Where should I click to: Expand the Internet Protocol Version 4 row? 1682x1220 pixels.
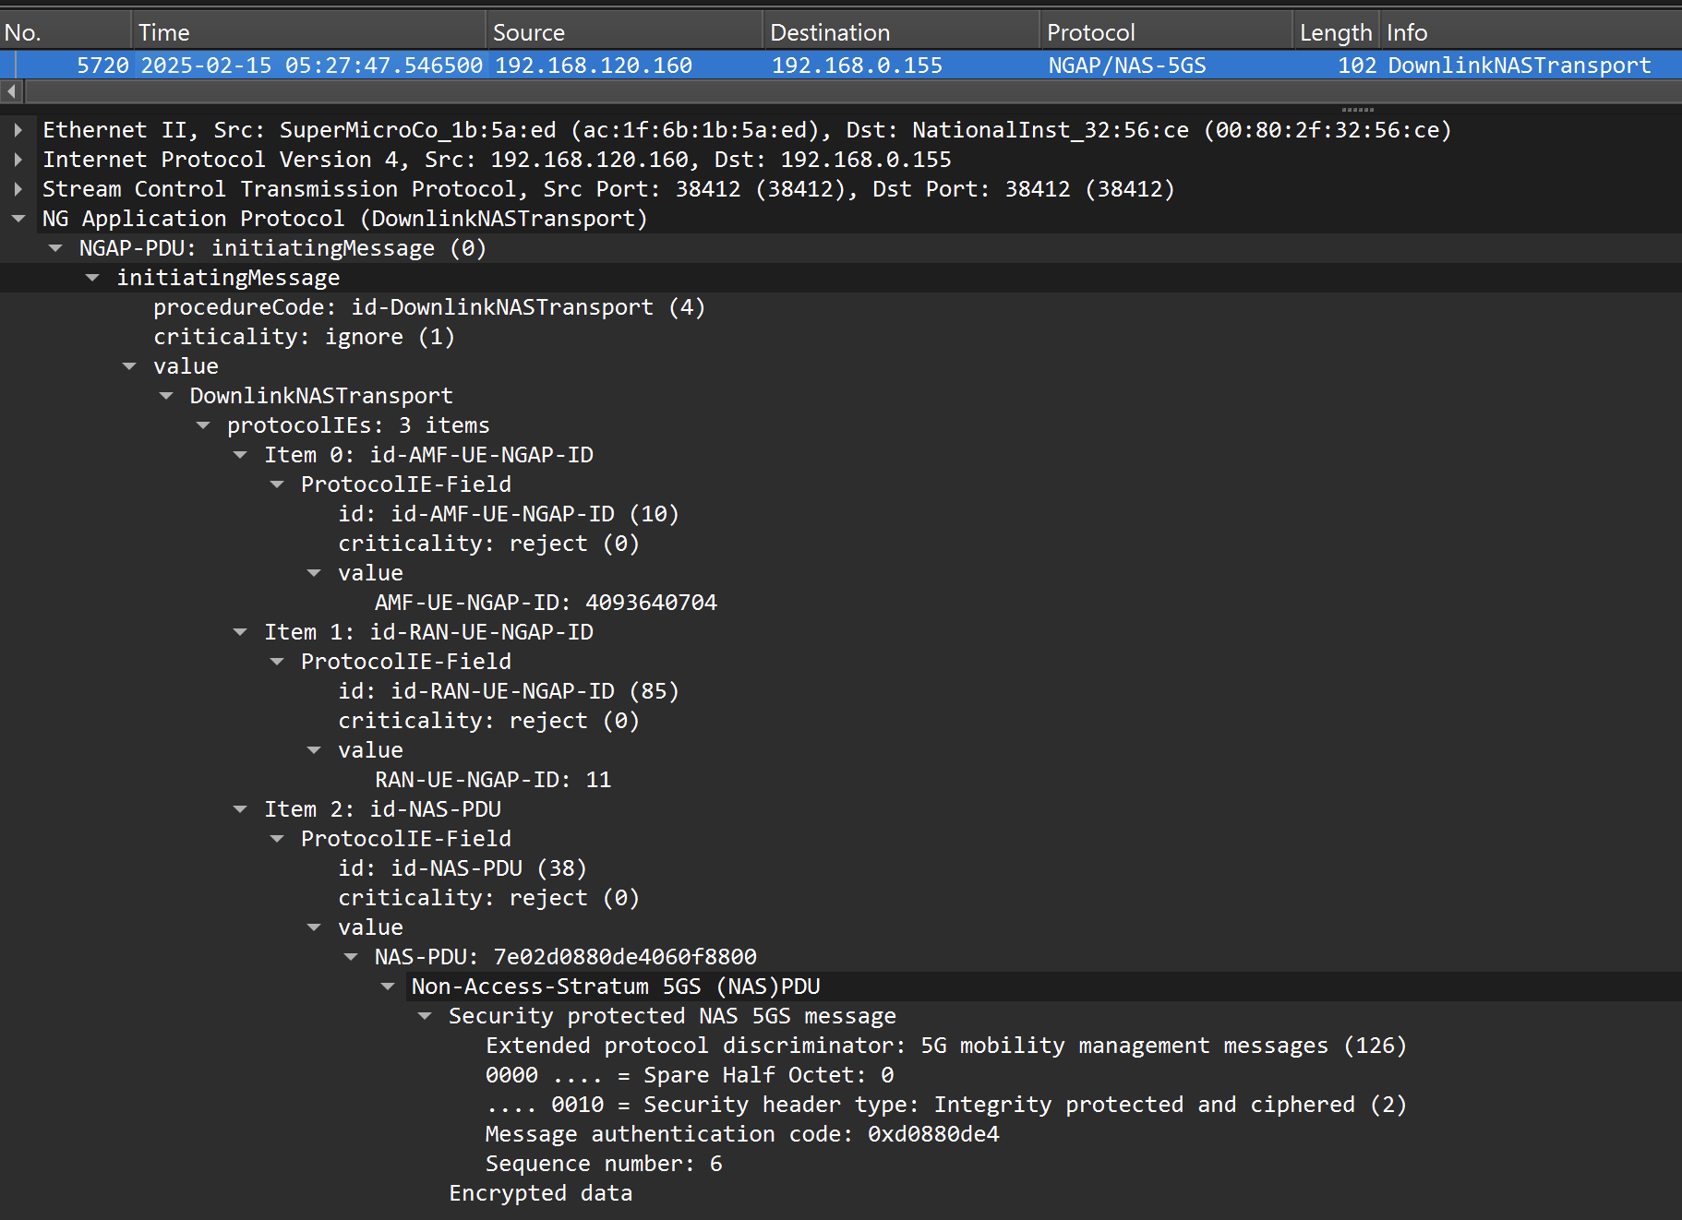click(x=18, y=160)
